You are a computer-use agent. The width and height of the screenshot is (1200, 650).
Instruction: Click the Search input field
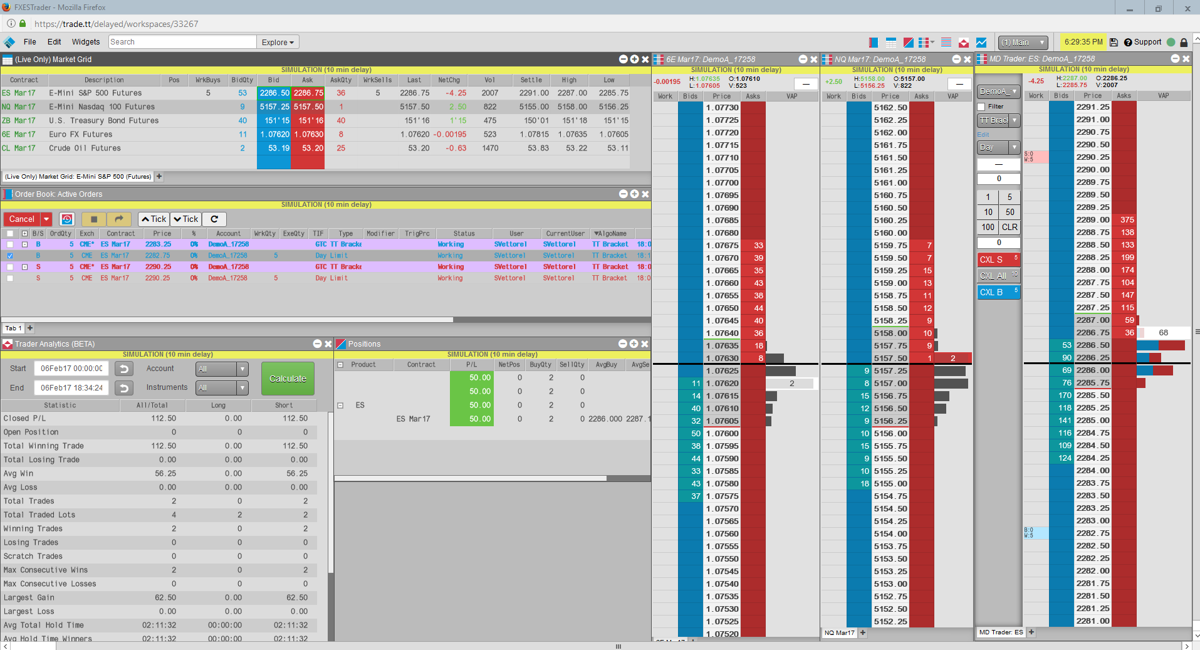click(x=182, y=42)
